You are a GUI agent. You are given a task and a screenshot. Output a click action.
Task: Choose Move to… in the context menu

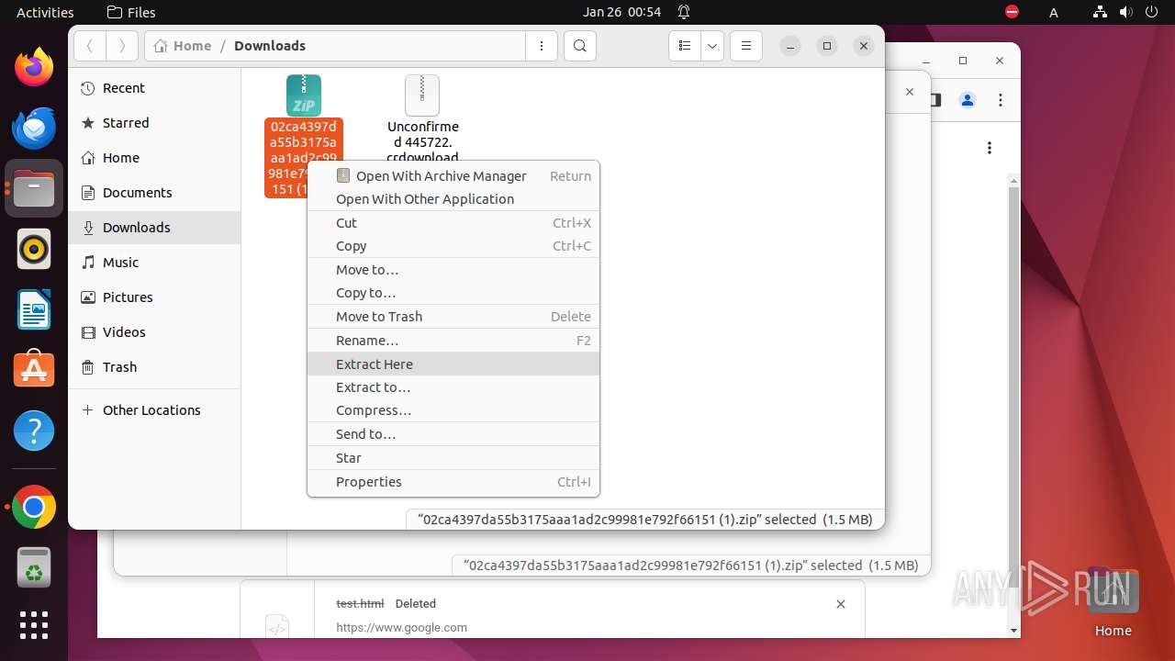pyautogui.click(x=453, y=270)
